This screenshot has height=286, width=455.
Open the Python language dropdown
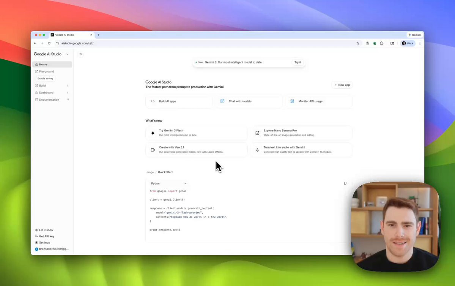click(x=168, y=183)
